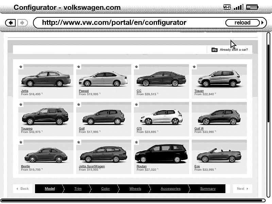The height and width of the screenshot is (204, 272).
Task: Select the Trim step tab
Action: [x=78, y=189]
